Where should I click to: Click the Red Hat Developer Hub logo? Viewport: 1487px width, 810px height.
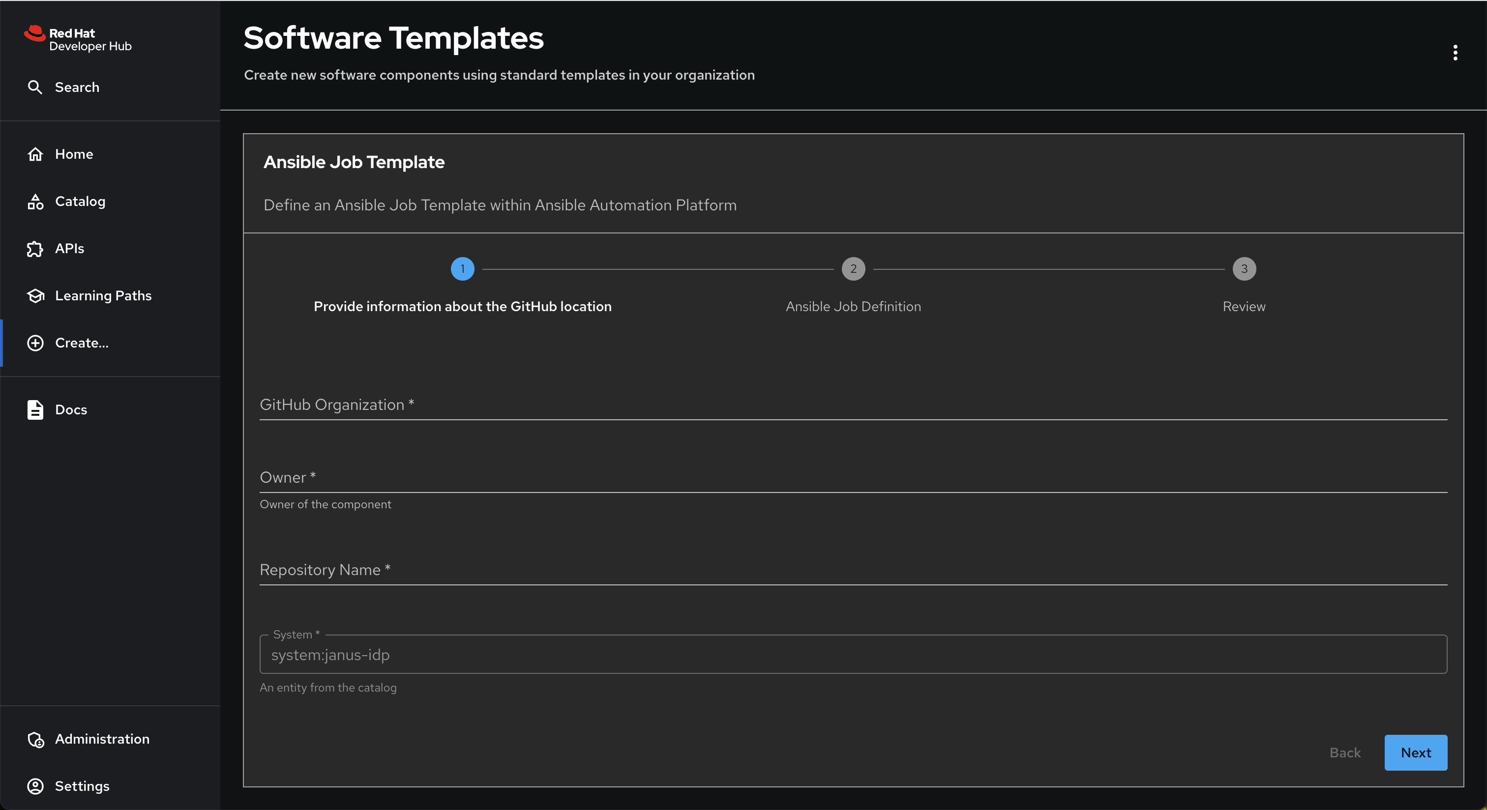(x=78, y=39)
